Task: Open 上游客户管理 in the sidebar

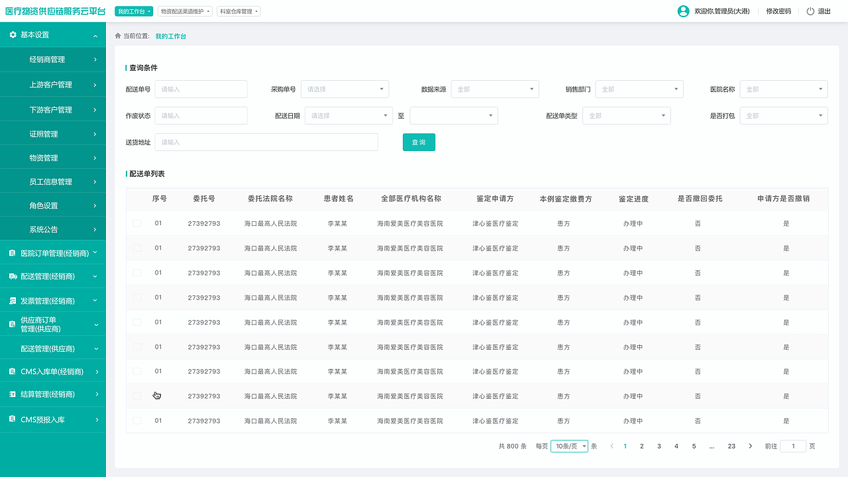Action: 53,85
